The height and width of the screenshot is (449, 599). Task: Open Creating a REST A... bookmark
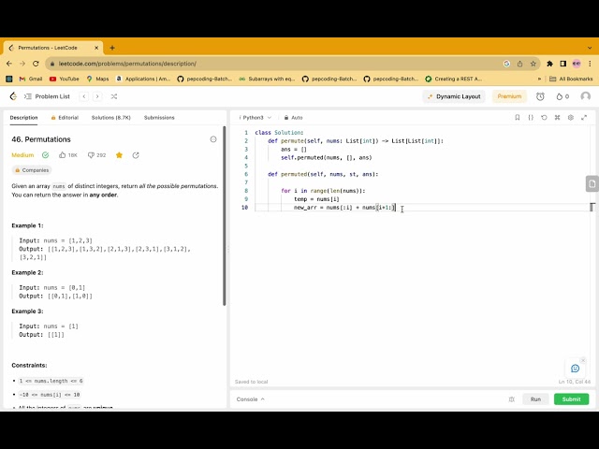[453, 79]
